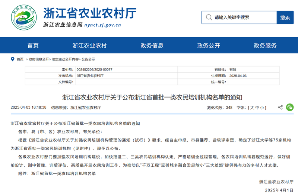Viewport: 298px width, 193px height.
Task: Click 首页 in the breadcrumb trail
Action: click(x=20, y=59)
